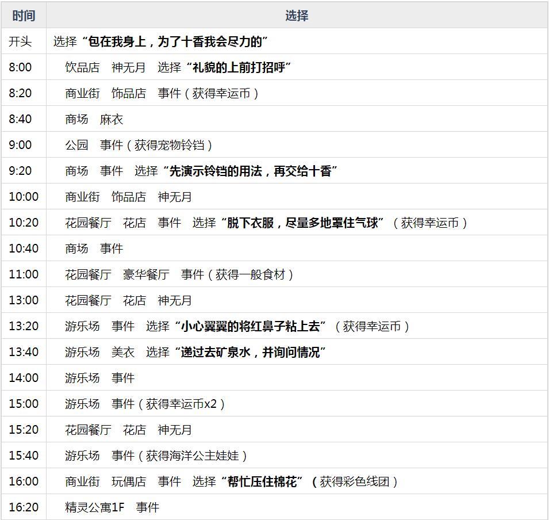The height and width of the screenshot is (520, 549).
Task: Select 游乐场 美衣 in the 13:40 row
Action: point(100,352)
